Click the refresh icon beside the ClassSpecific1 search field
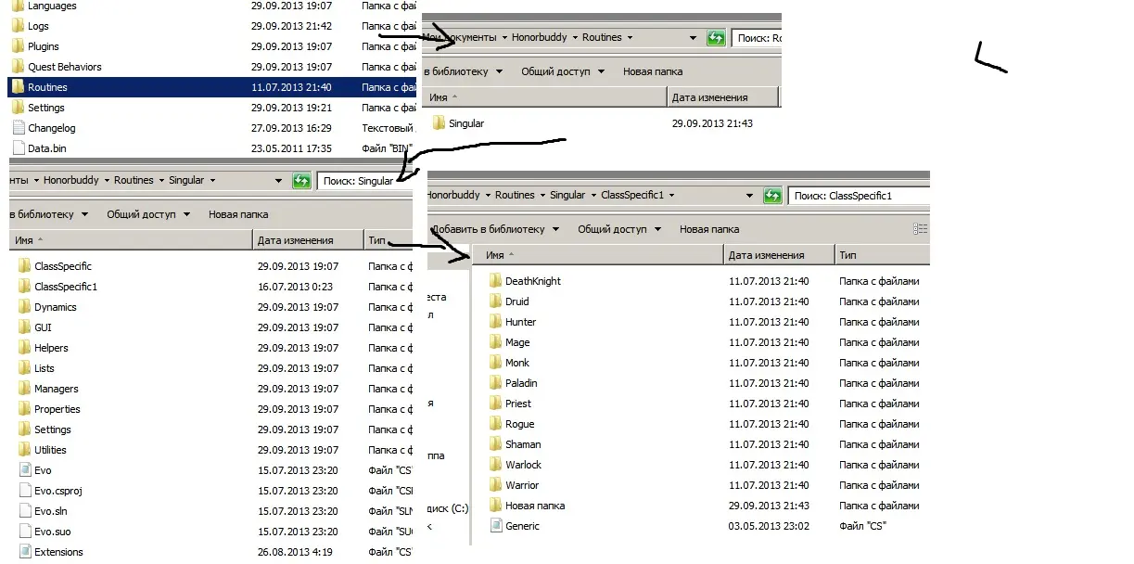 coord(771,196)
